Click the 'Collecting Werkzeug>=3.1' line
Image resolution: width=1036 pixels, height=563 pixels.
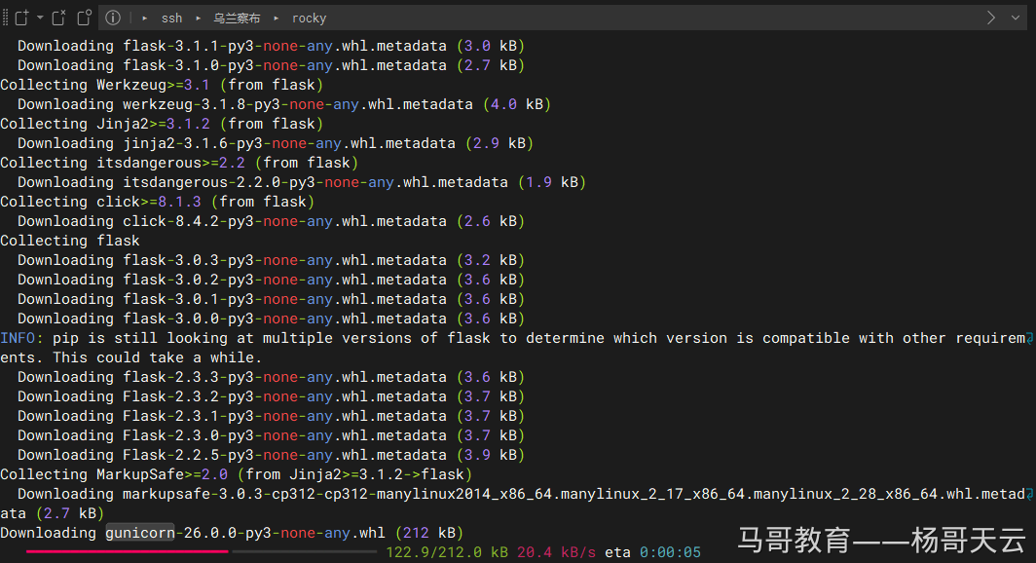click(x=162, y=85)
